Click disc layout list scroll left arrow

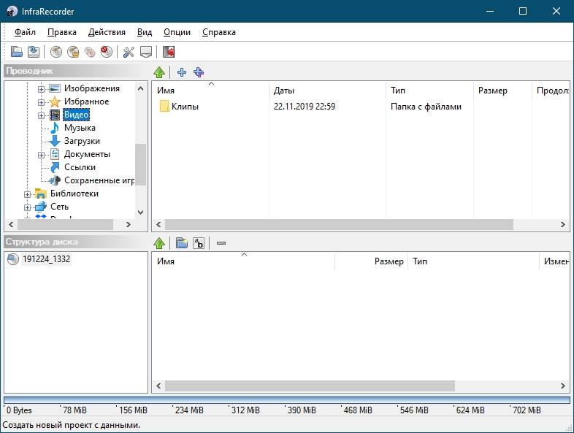pos(158,386)
